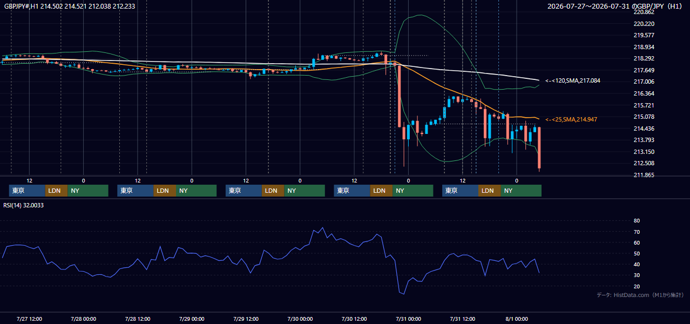Click price axis value 213.793
The image size is (690, 324).
[644, 140]
